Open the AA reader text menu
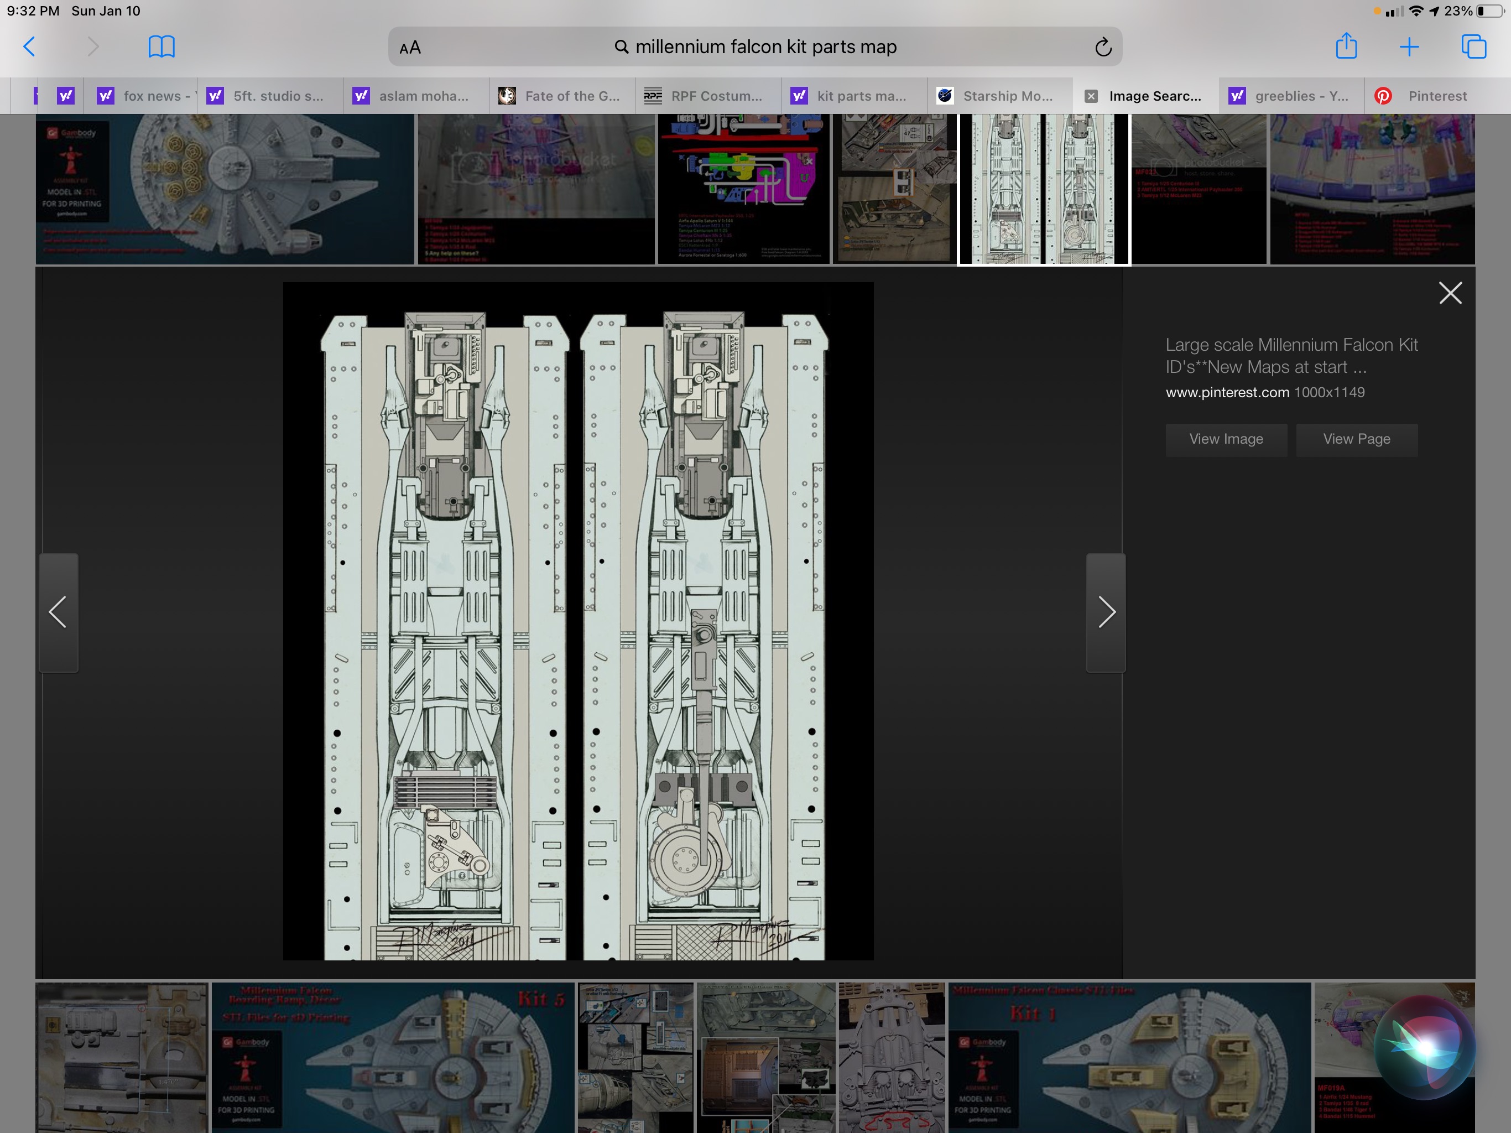 410,48
